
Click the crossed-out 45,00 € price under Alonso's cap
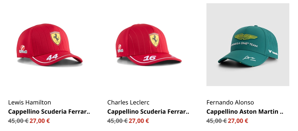[x=216, y=121]
